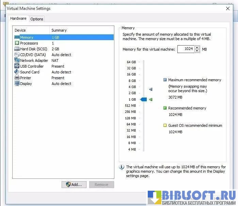Image resolution: width=238 pixels, height=206 pixels.
Task: Click the Printer device icon
Action: 17,78
